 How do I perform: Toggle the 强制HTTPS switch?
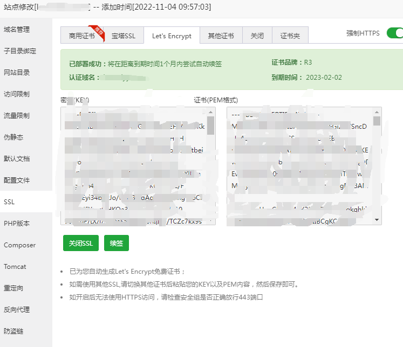tap(395, 33)
